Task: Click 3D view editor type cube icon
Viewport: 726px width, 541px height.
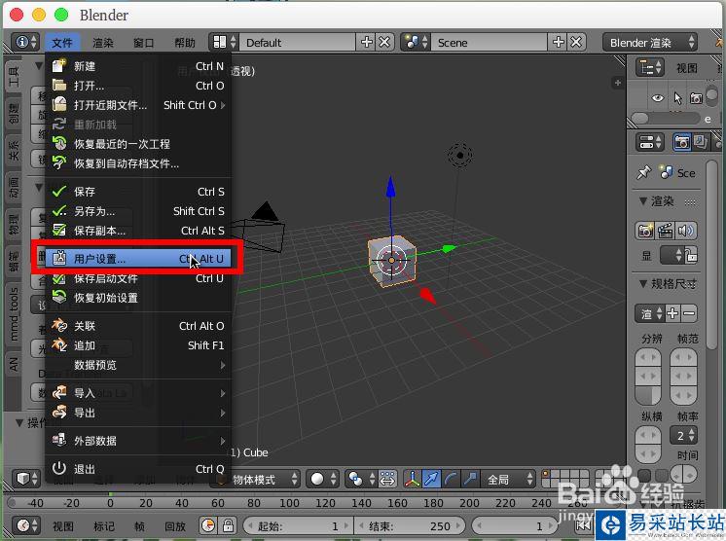Action: click(27, 478)
